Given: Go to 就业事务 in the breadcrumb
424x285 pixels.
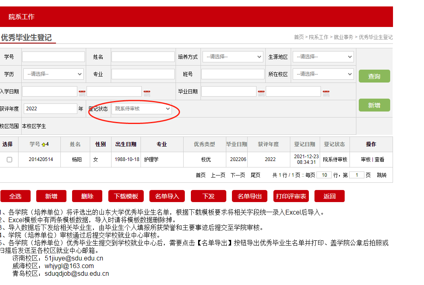Looking at the screenshot, I should click(x=343, y=37).
